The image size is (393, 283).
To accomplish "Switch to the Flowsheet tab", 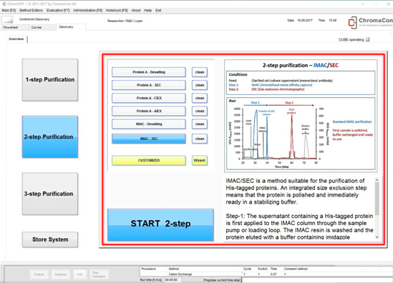I will click(x=11, y=27).
